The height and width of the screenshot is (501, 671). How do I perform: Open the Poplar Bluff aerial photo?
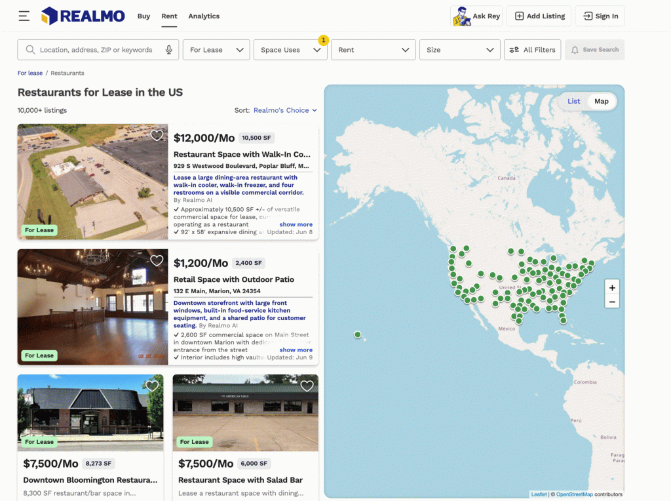[93, 182]
